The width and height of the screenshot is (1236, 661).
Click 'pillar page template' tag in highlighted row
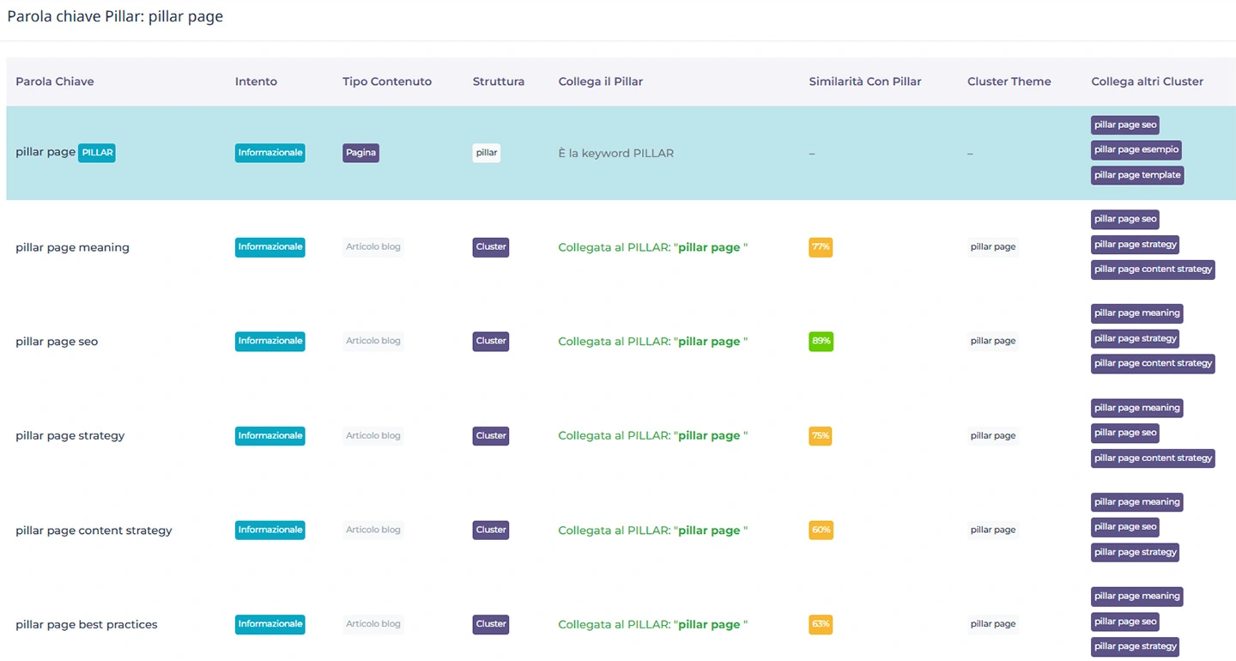click(x=1137, y=175)
